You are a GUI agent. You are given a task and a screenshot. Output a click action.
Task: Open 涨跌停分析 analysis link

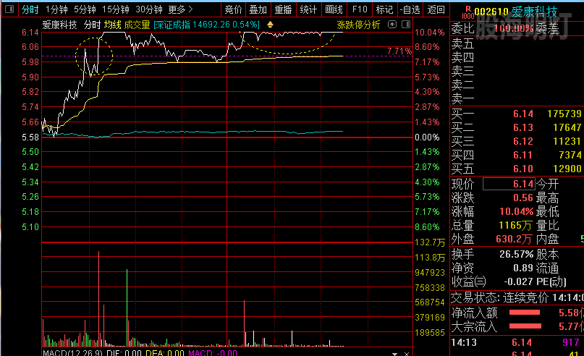pyautogui.click(x=358, y=25)
